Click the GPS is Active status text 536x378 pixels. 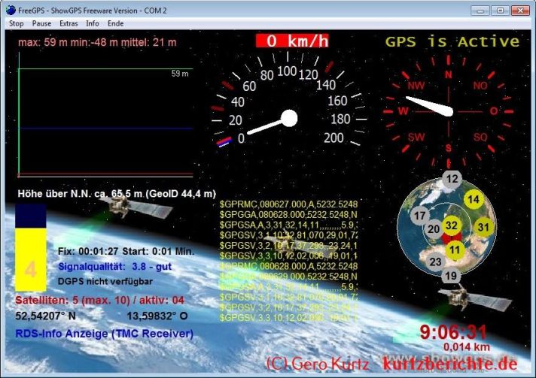pyautogui.click(x=452, y=41)
